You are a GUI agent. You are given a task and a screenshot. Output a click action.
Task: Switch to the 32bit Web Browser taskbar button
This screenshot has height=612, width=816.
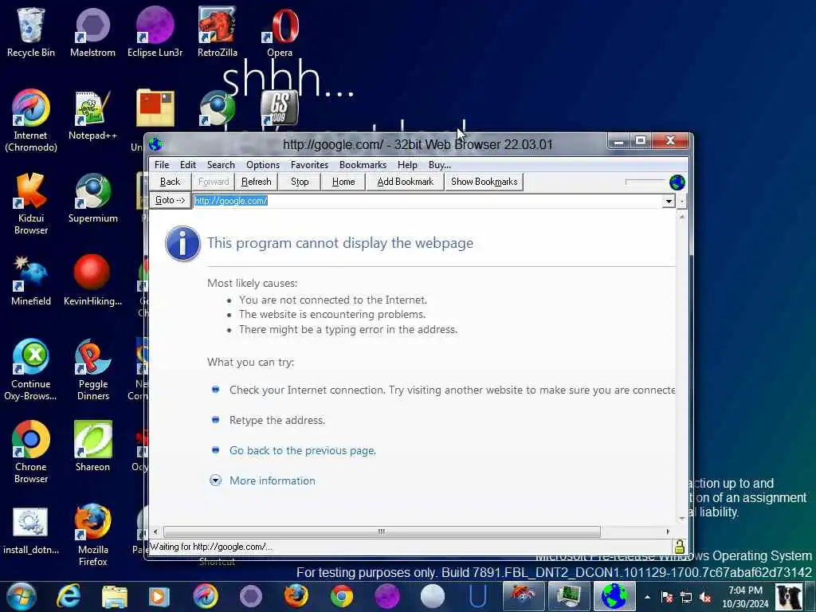pyautogui.click(x=614, y=596)
